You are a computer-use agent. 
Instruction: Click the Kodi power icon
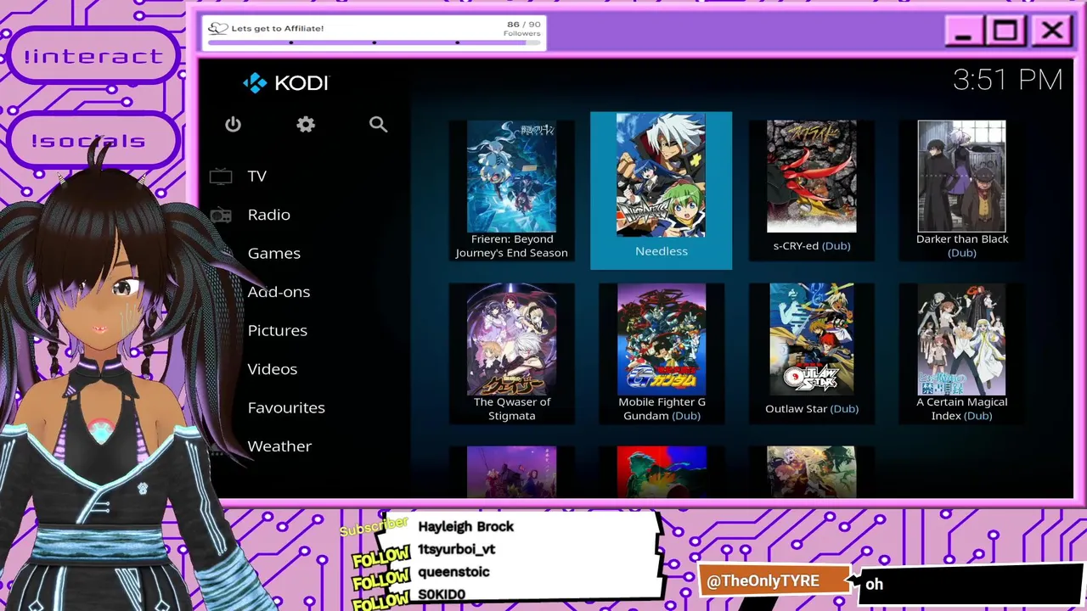click(x=233, y=125)
